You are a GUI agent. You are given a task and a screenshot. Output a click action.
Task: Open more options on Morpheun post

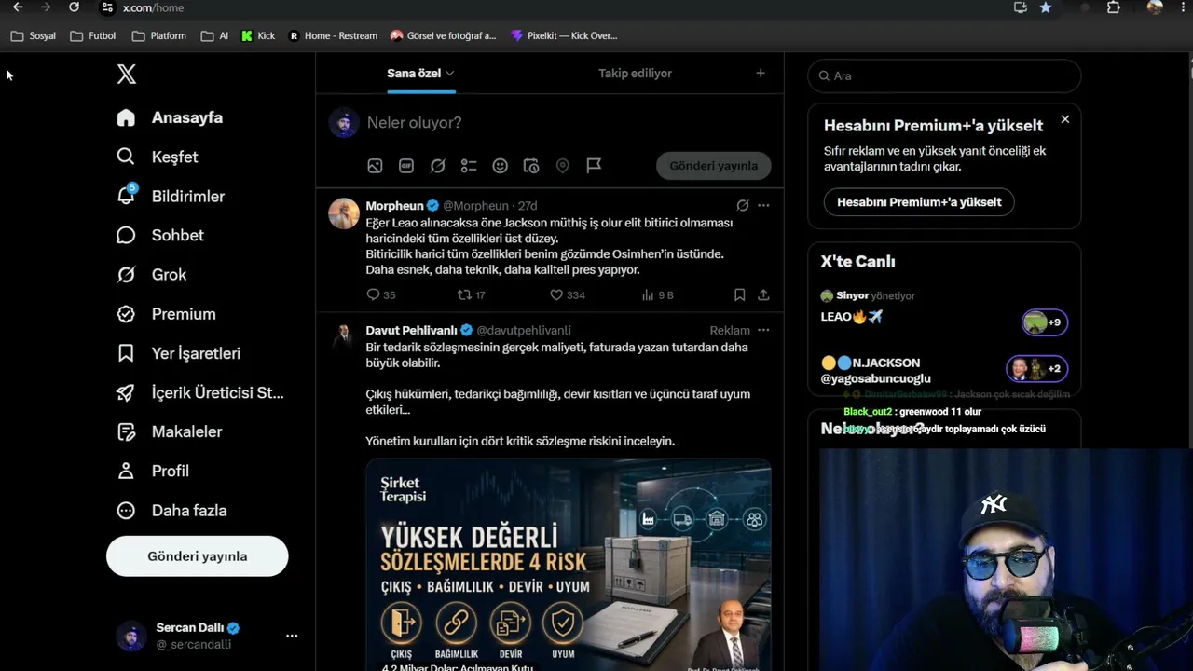point(763,205)
